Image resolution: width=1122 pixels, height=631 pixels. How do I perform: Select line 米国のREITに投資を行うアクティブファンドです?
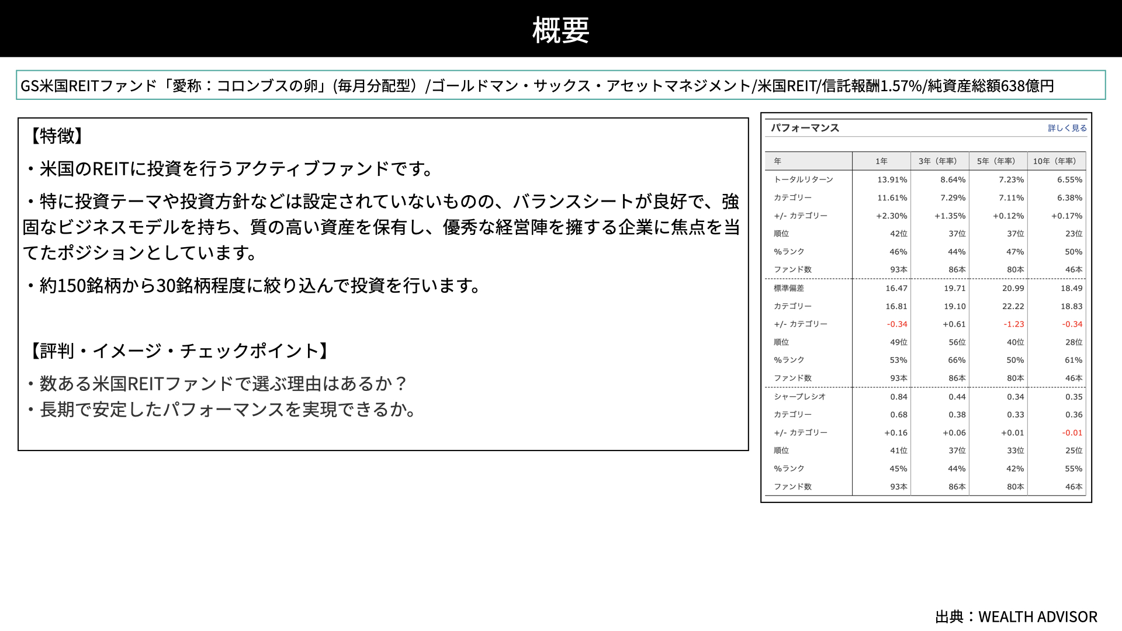coord(230,169)
